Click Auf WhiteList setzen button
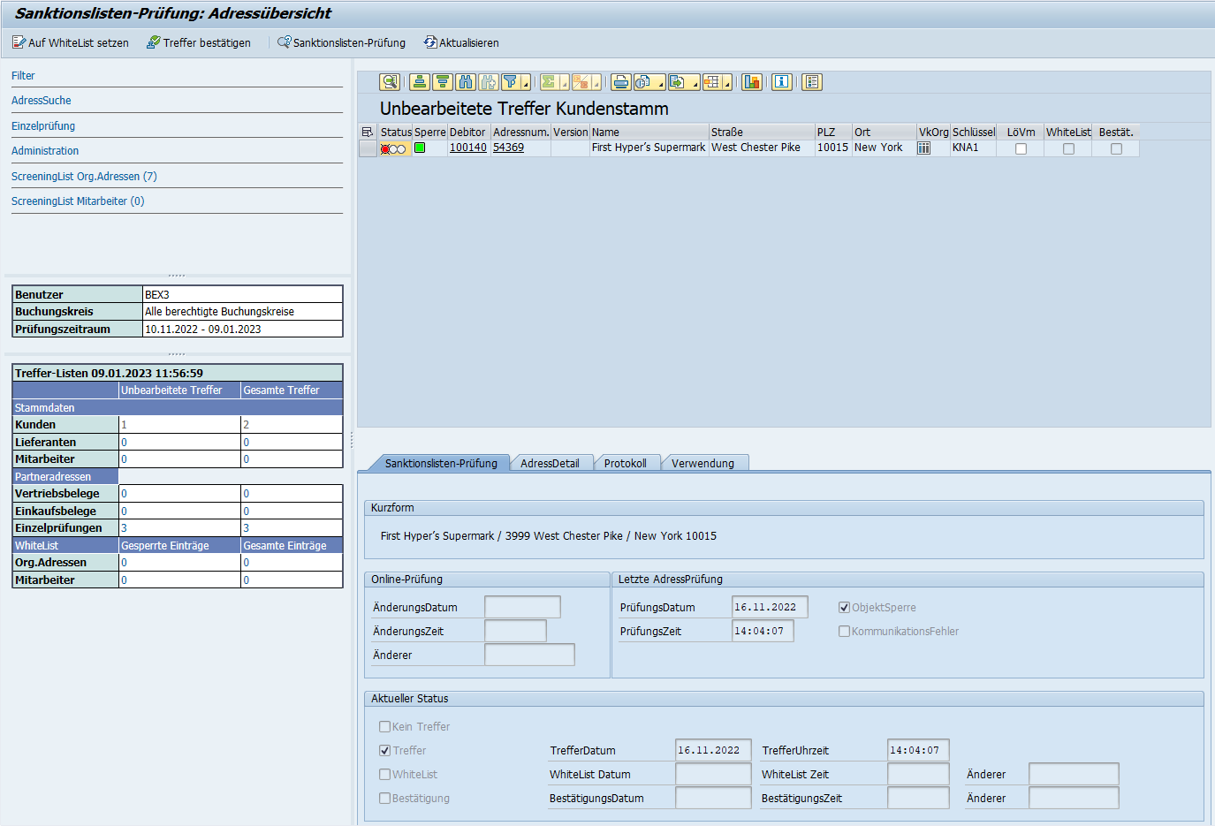The image size is (1215, 826). click(x=70, y=42)
